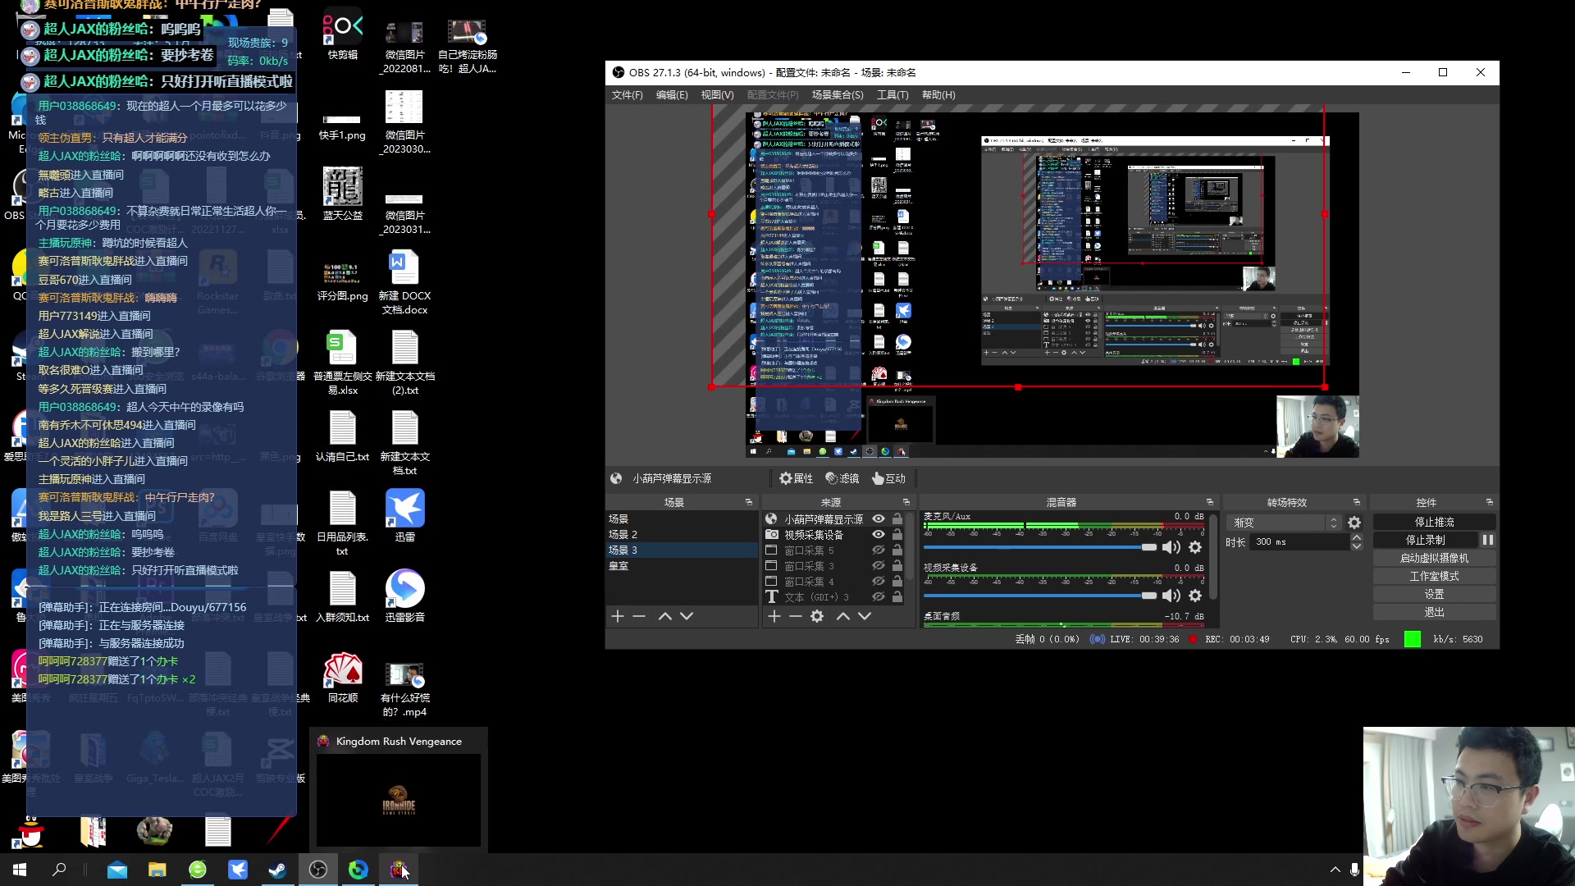Pop out the 来源 dock panel
This screenshot has height=886, width=1575.
(906, 502)
